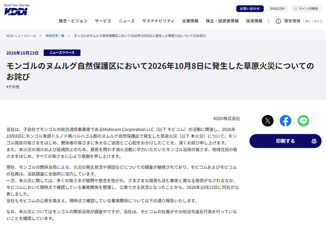
Task: Click the ニュースリリース category tag
Action: [x=62, y=53]
